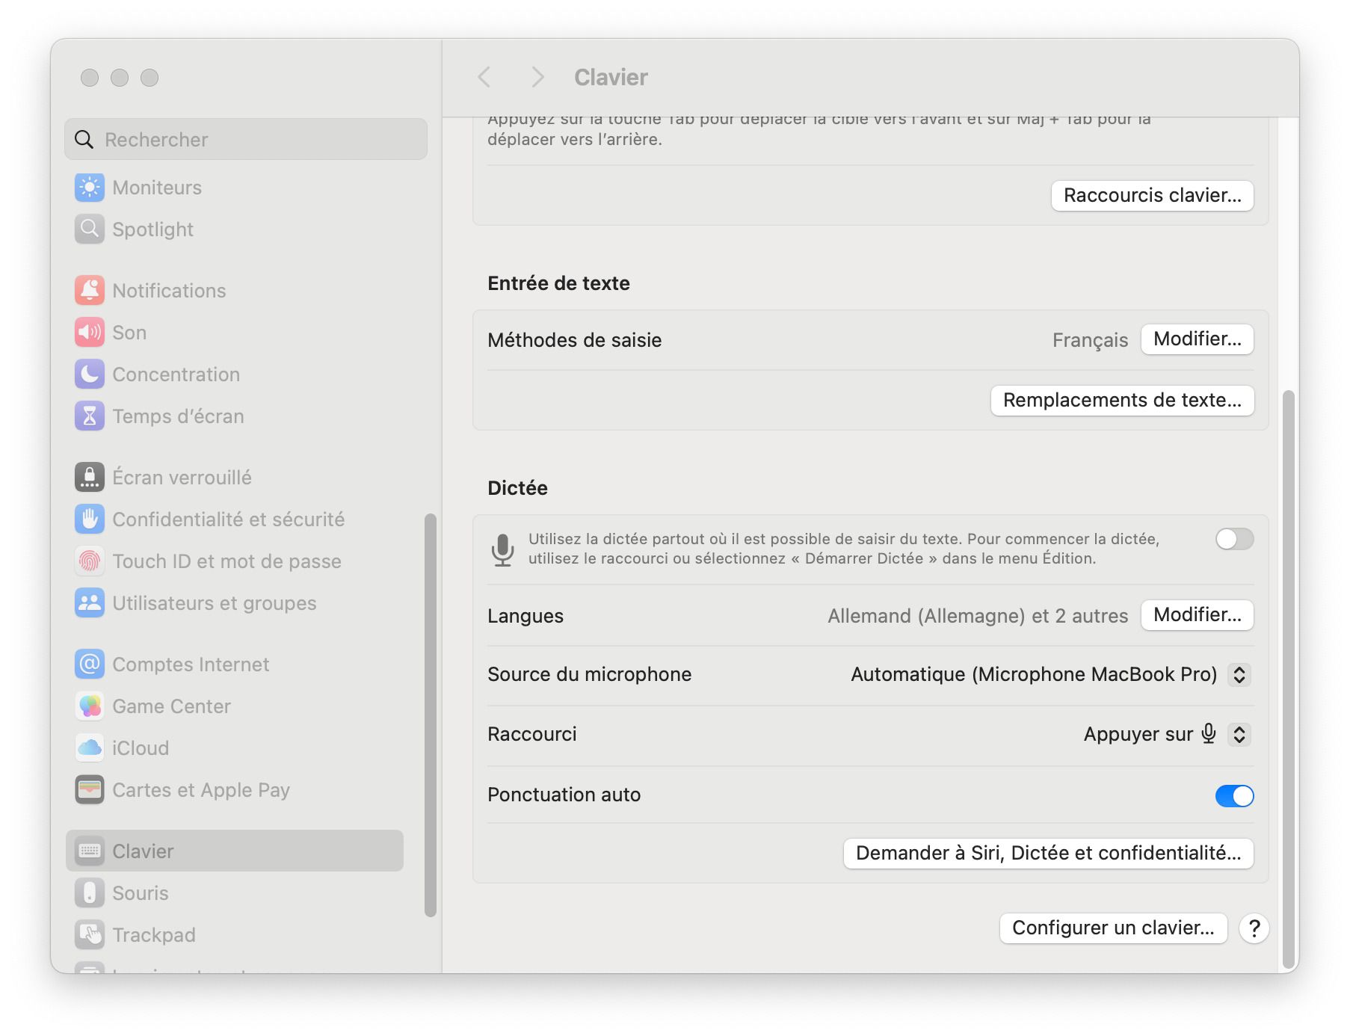This screenshot has width=1350, height=1036.
Task: Click the Notifications bell icon
Action: coord(89,290)
